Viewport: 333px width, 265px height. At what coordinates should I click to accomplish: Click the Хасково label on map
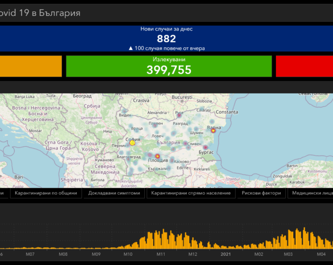[181, 161]
